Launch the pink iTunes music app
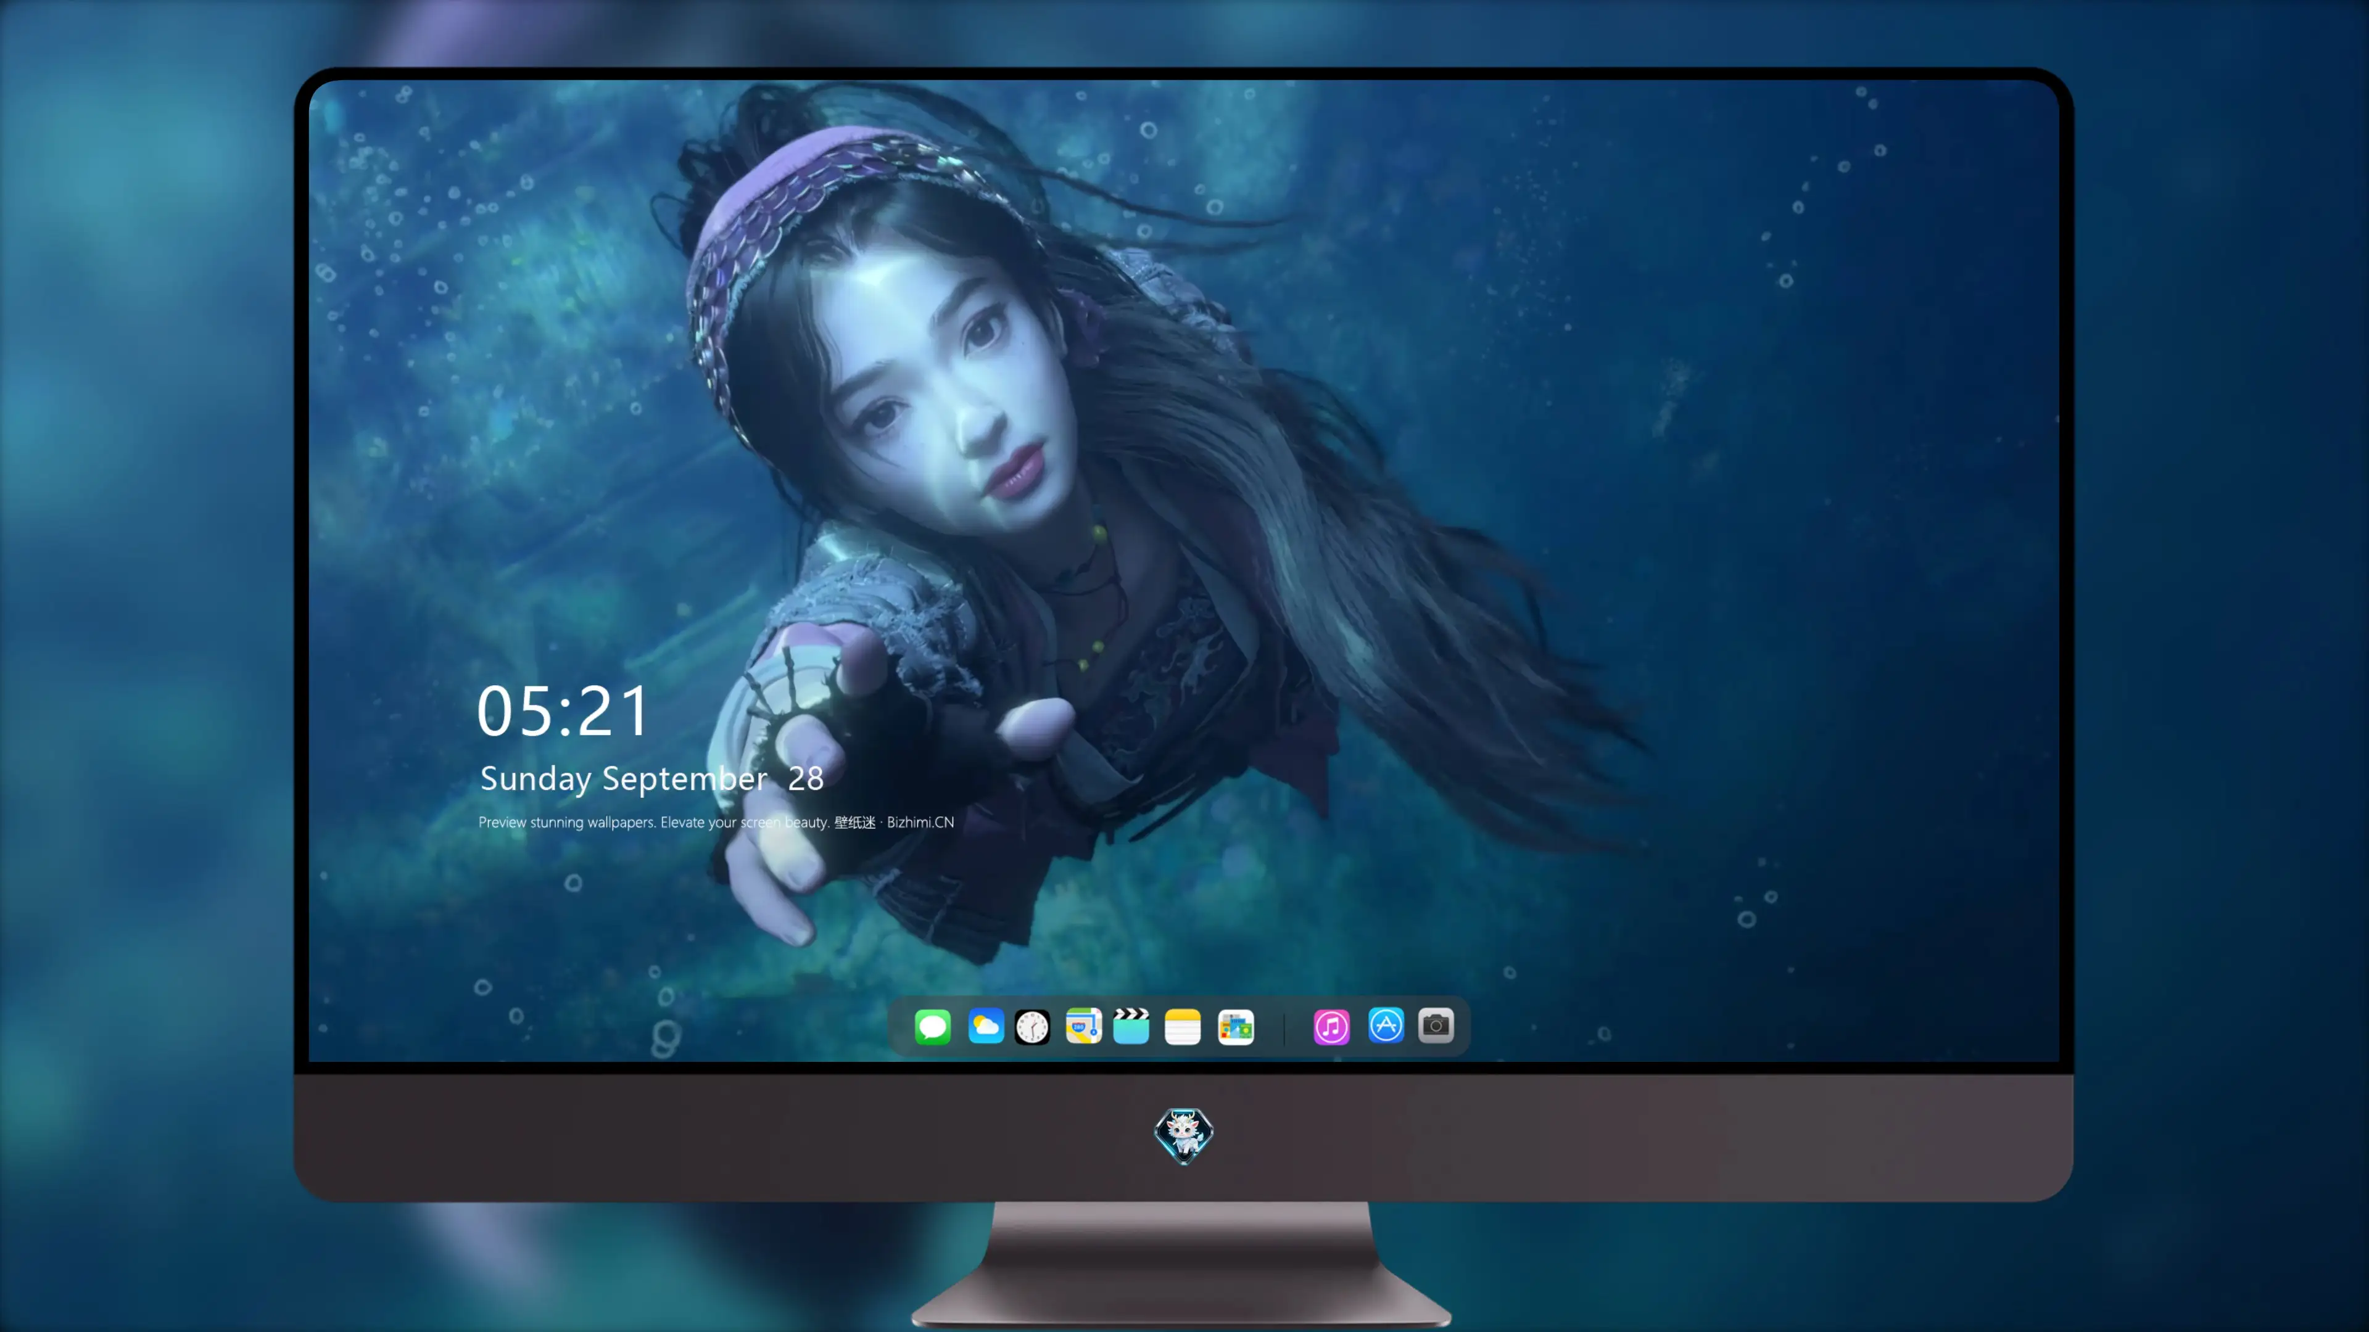 pyautogui.click(x=1332, y=1027)
